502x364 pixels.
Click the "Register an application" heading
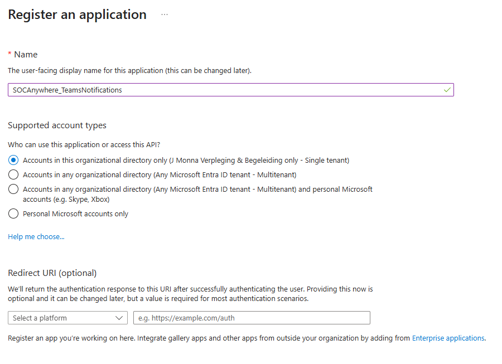click(x=77, y=14)
